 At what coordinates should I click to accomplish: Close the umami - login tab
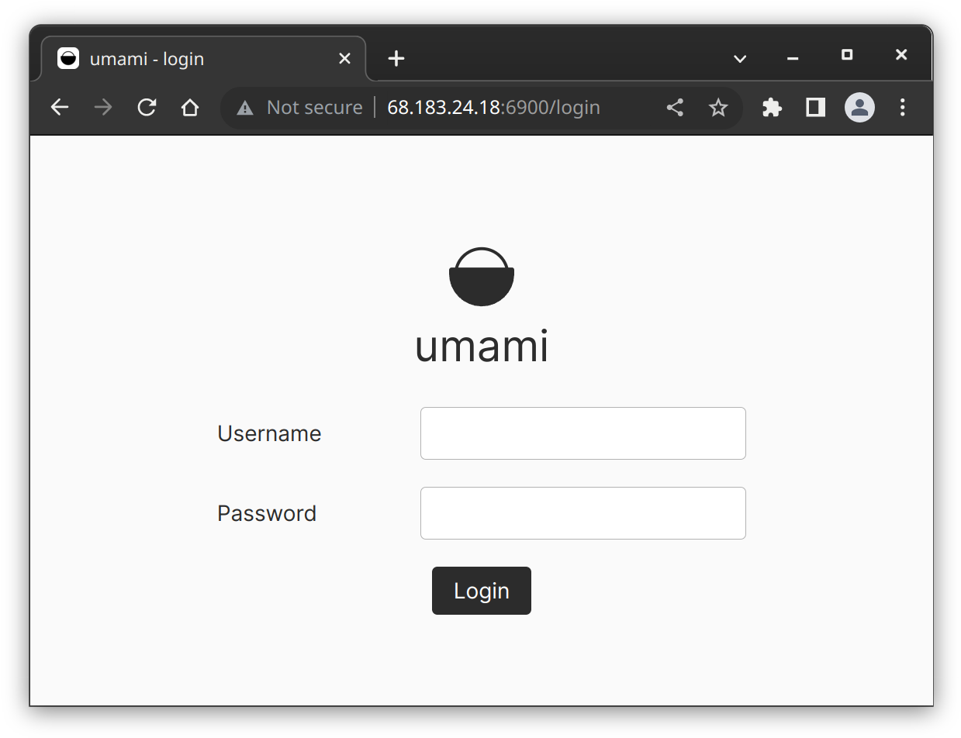(x=345, y=59)
